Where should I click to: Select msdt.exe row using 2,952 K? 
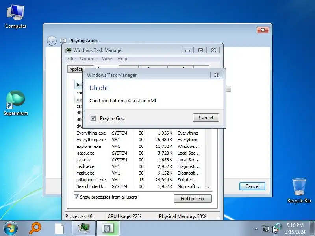coord(140,166)
